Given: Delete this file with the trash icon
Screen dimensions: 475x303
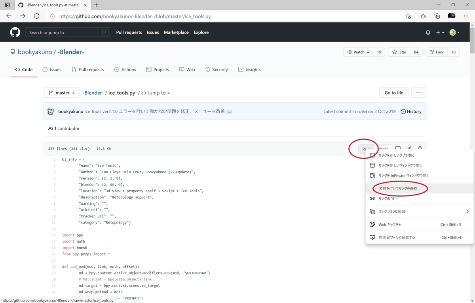Looking at the screenshot, I should tap(420, 149).
